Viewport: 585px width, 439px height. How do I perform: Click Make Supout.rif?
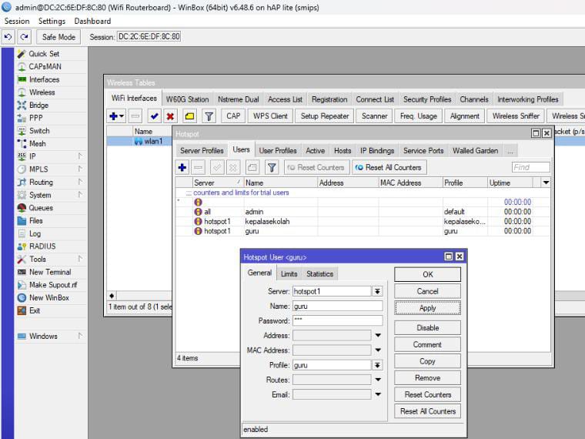tap(53, 285)
